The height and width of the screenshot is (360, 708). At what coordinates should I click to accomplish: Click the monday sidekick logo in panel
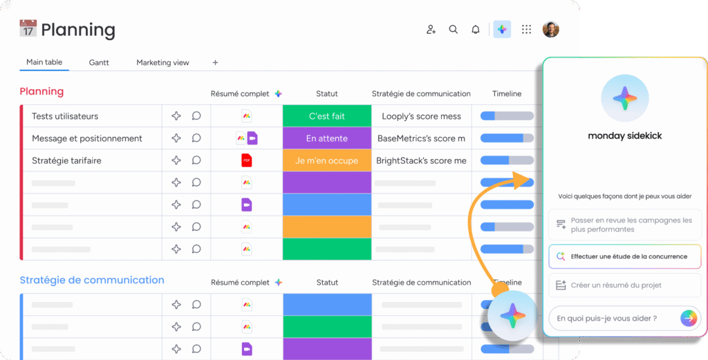point(625,99)
